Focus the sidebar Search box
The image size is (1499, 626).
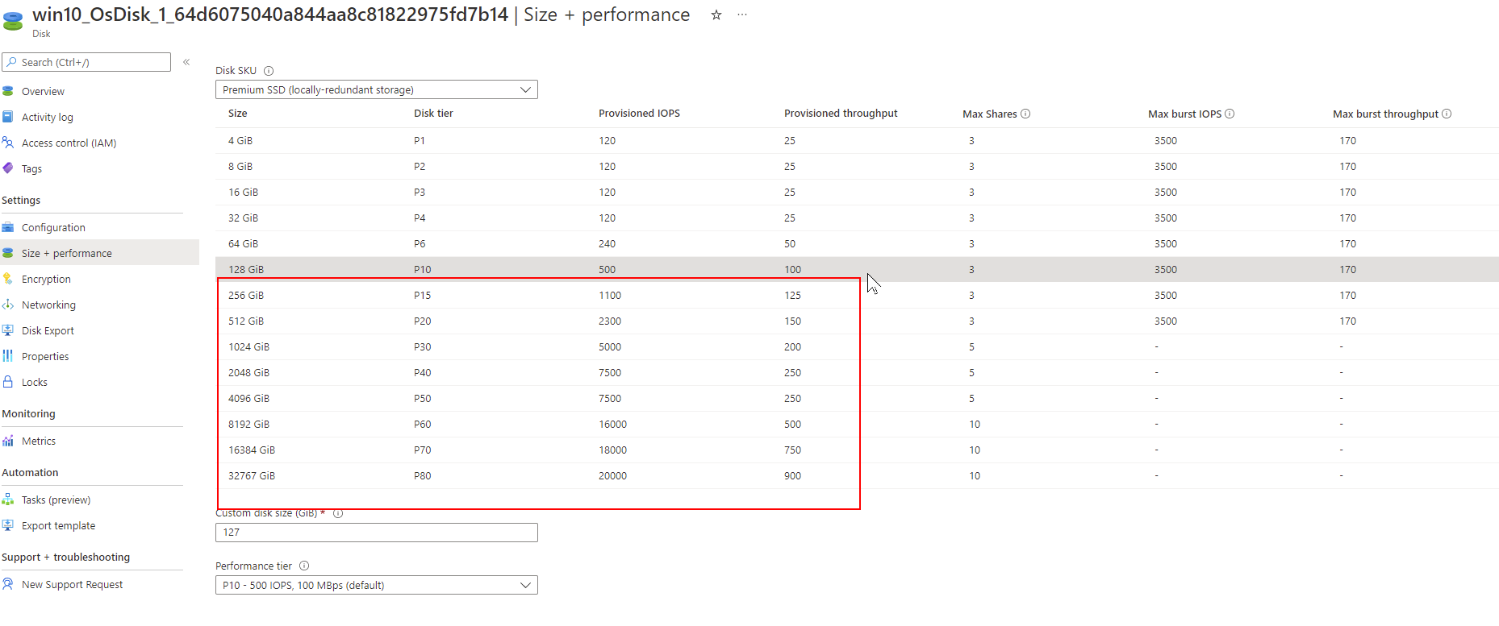[x=86, y=62]
